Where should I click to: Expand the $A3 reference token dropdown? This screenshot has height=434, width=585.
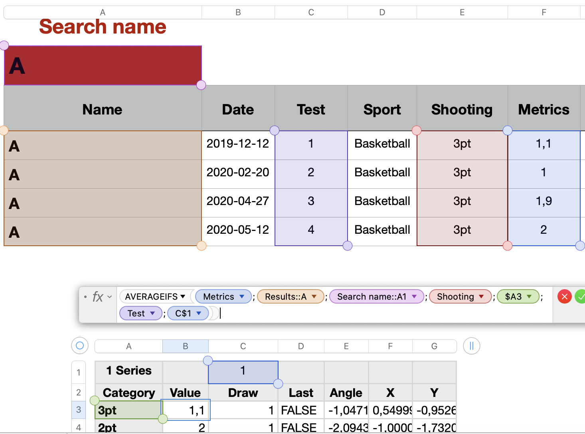click(530, 296)
